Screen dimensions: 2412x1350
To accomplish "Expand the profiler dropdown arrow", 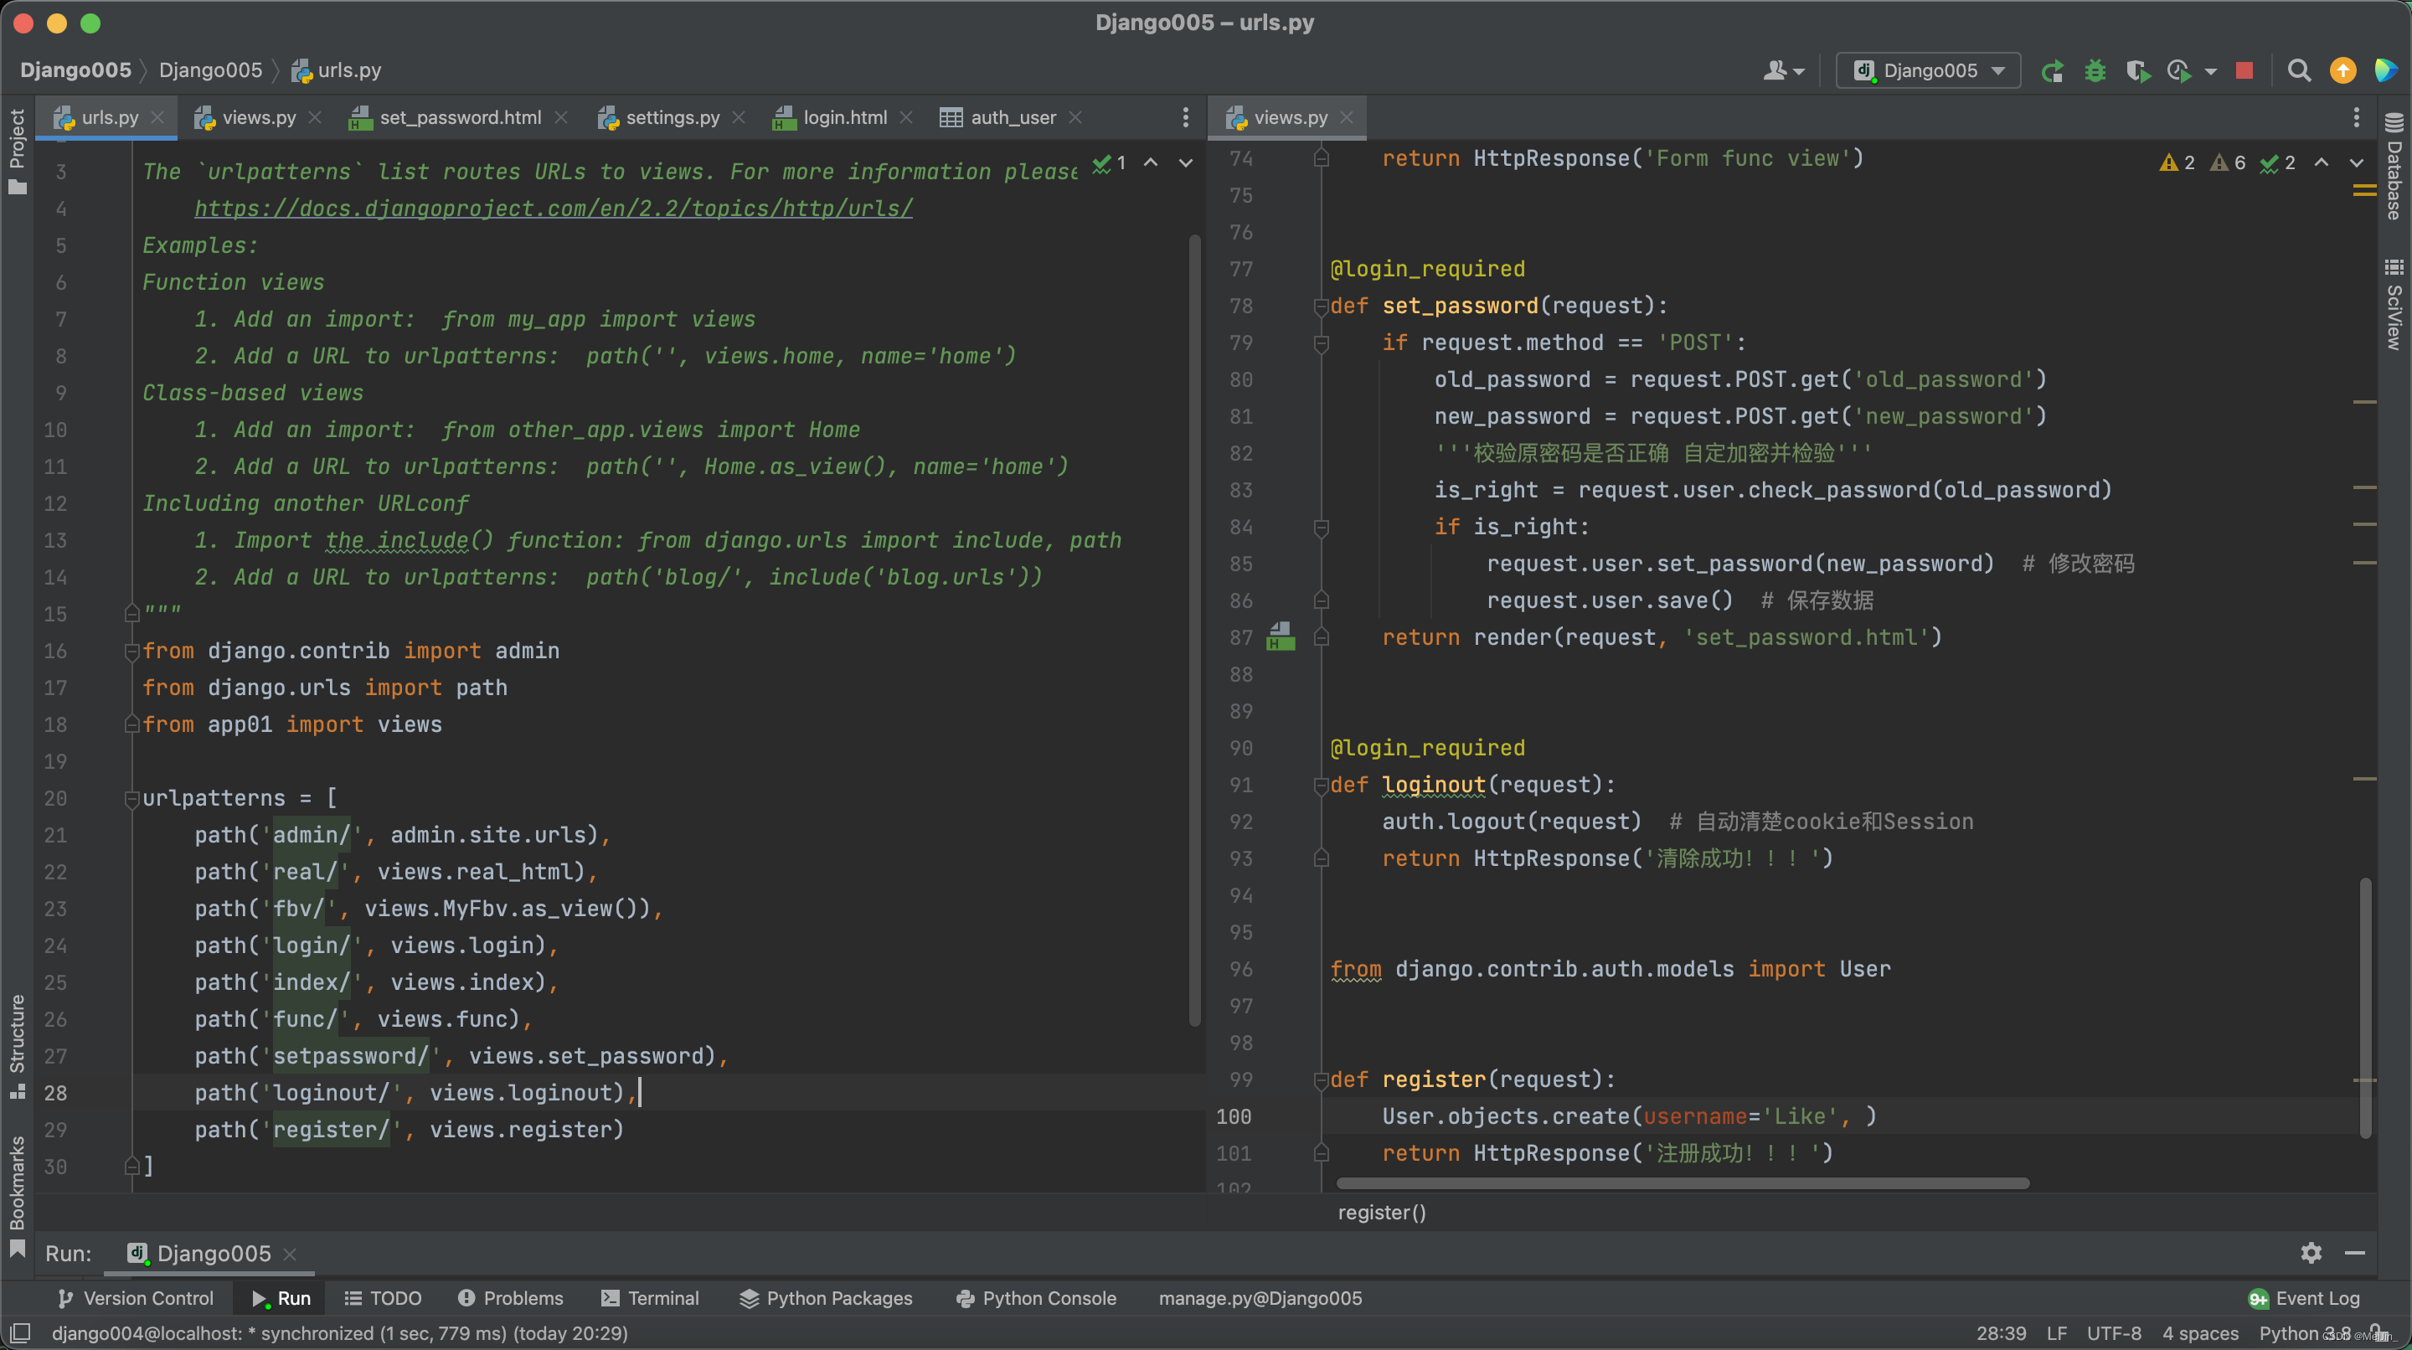I will (x=2211, y=71).
